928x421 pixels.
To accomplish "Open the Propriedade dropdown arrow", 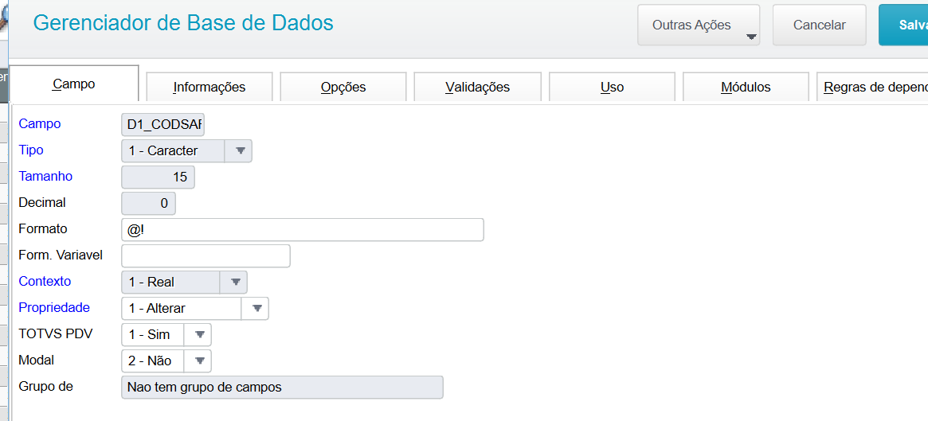I will click(x=256, y=308).
